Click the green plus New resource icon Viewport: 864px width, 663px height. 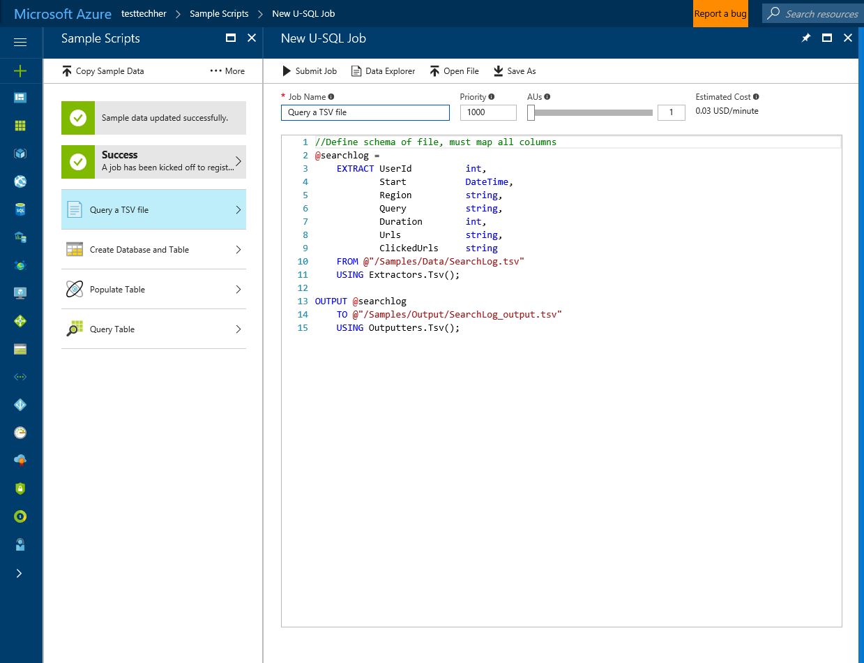coord(20,70)
